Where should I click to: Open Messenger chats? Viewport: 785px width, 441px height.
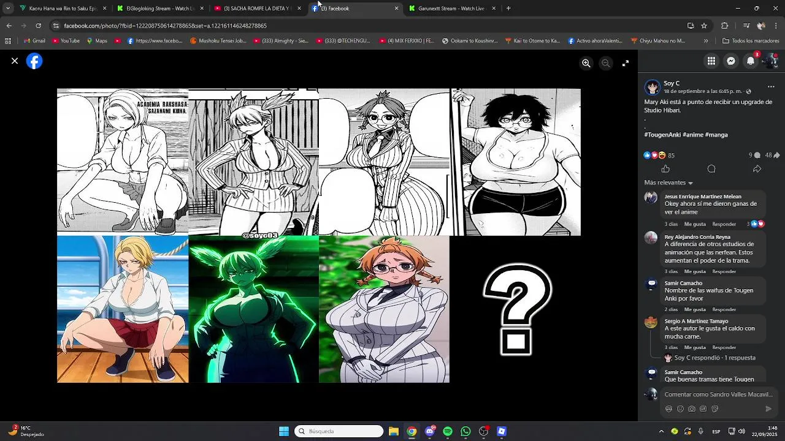coord(731,61)
